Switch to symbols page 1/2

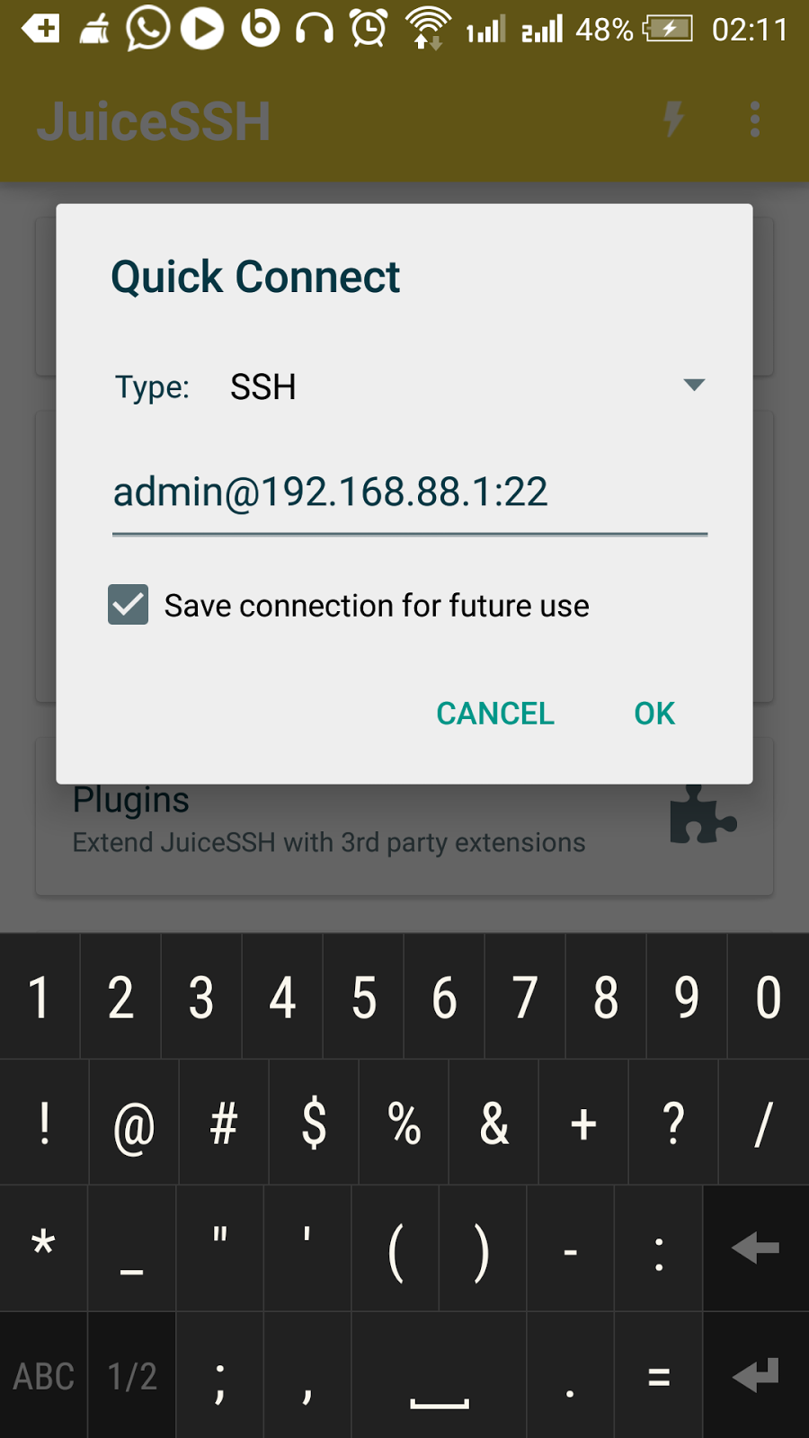tap(132, 1376)
